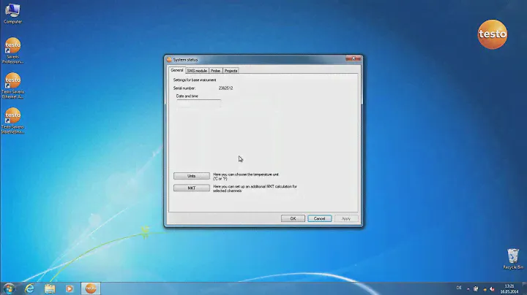Open the third Testo Saveris desktop shortcut
527x295 pixels.
click(12, 118)
